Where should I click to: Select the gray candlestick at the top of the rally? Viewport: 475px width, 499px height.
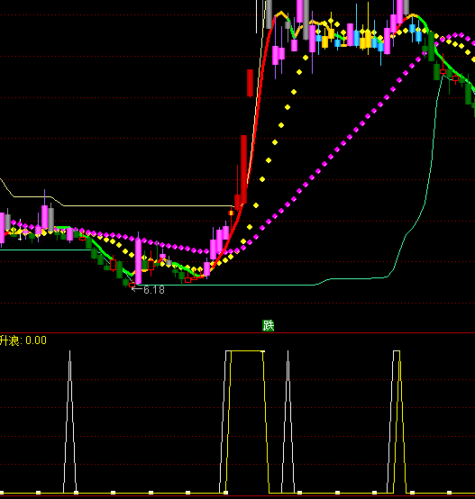click(x=269, y=14)
